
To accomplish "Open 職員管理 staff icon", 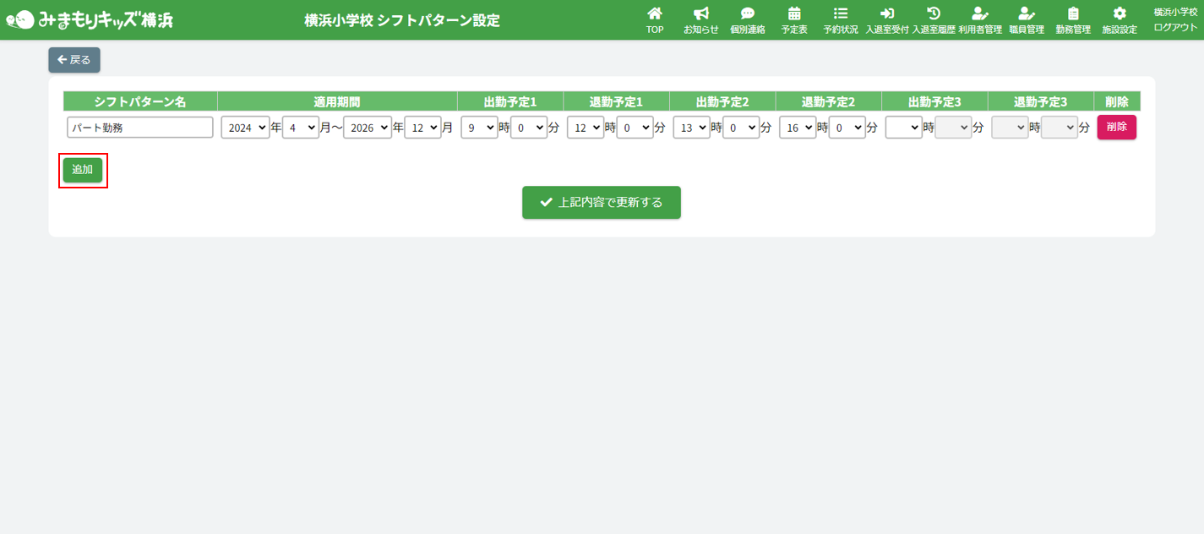I will tap(1027, 14).
